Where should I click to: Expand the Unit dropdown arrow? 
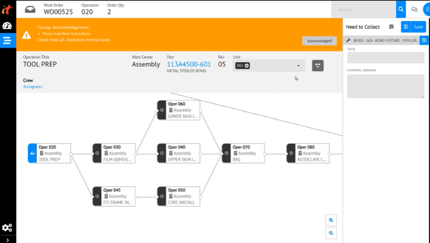pyautogui.click(x=299, y=66)
